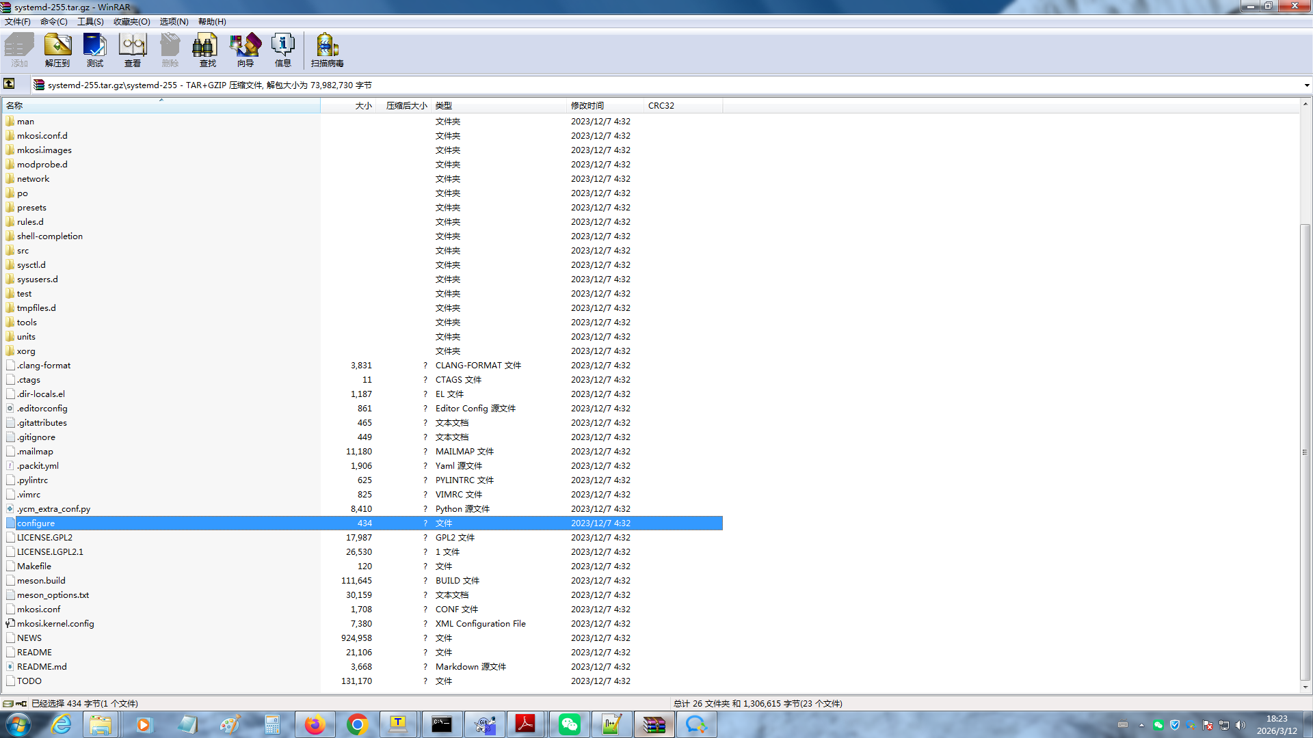Select the meson.build file row
The image size is (1313, 738).
[x=41, y=581]
